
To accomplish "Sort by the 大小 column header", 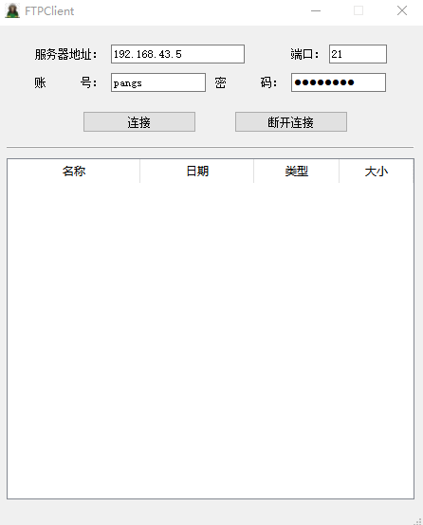I will [x=377, y=172].
